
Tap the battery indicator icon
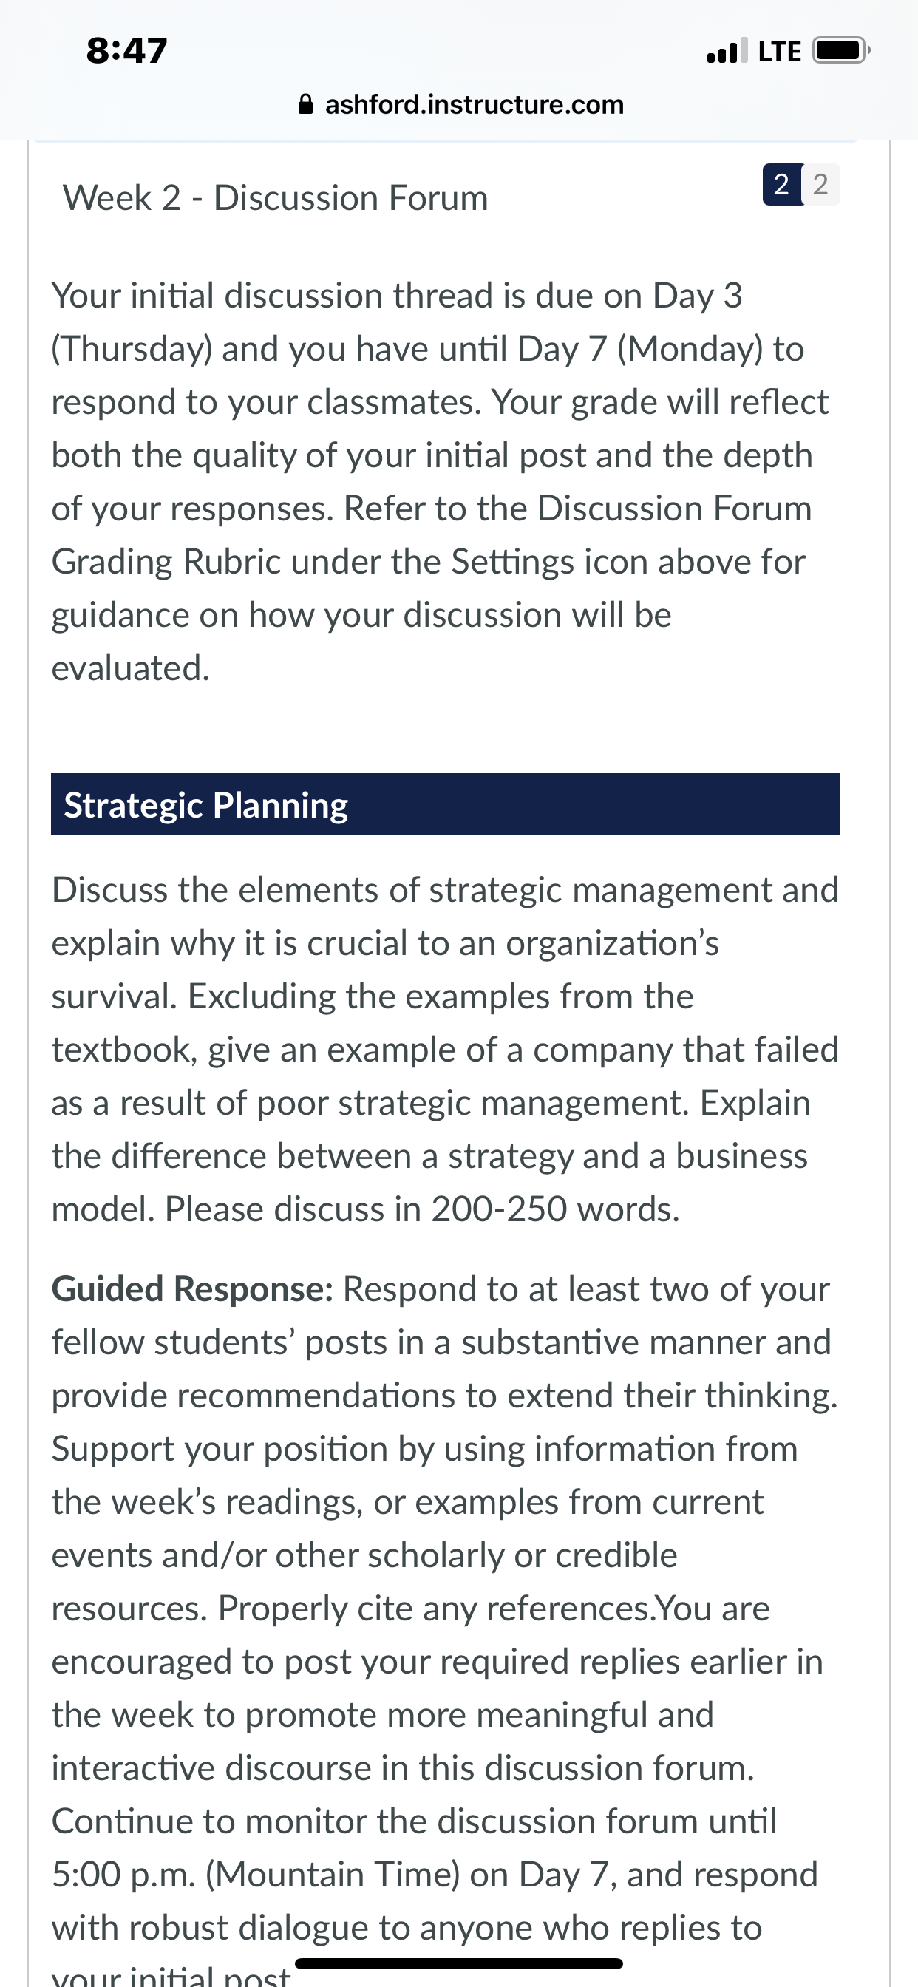coord(842,51)
